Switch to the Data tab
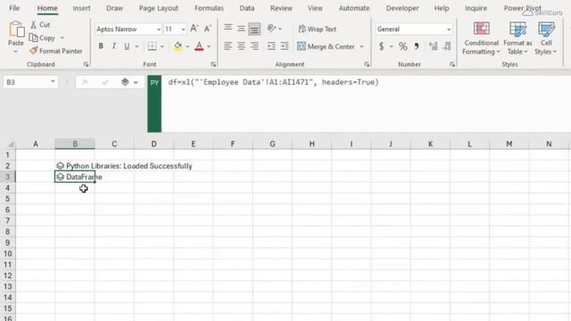This screenshot has width=571, height=321. [247, 8]
